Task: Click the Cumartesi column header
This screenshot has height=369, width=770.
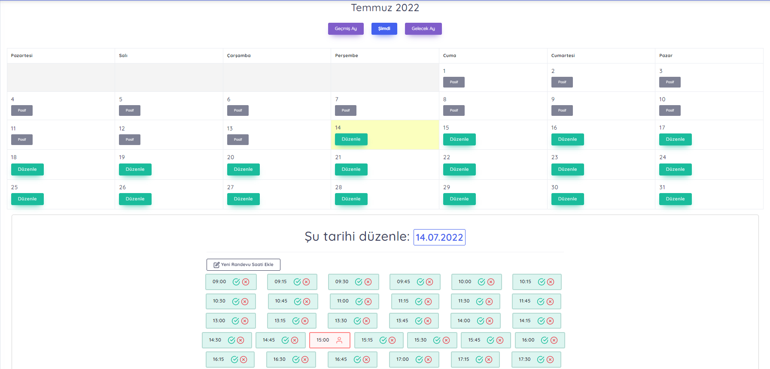Action: [x=563, y=56]
